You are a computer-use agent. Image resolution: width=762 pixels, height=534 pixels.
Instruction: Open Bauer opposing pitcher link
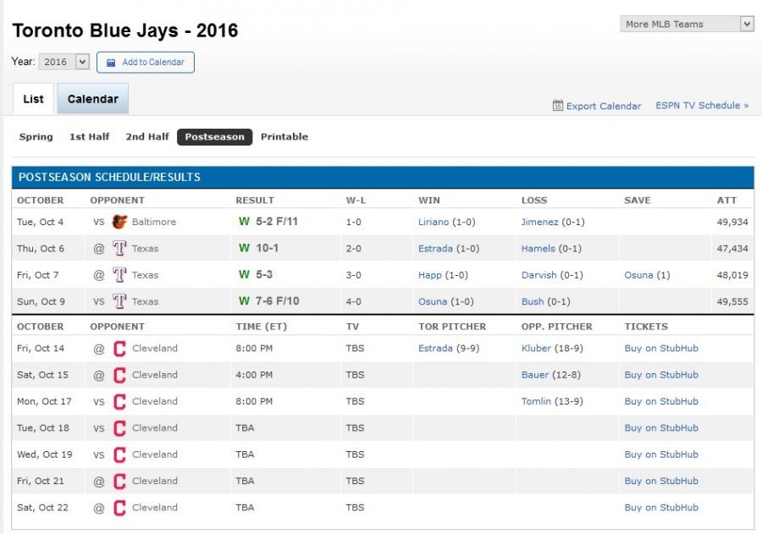[x=534, y=375]
